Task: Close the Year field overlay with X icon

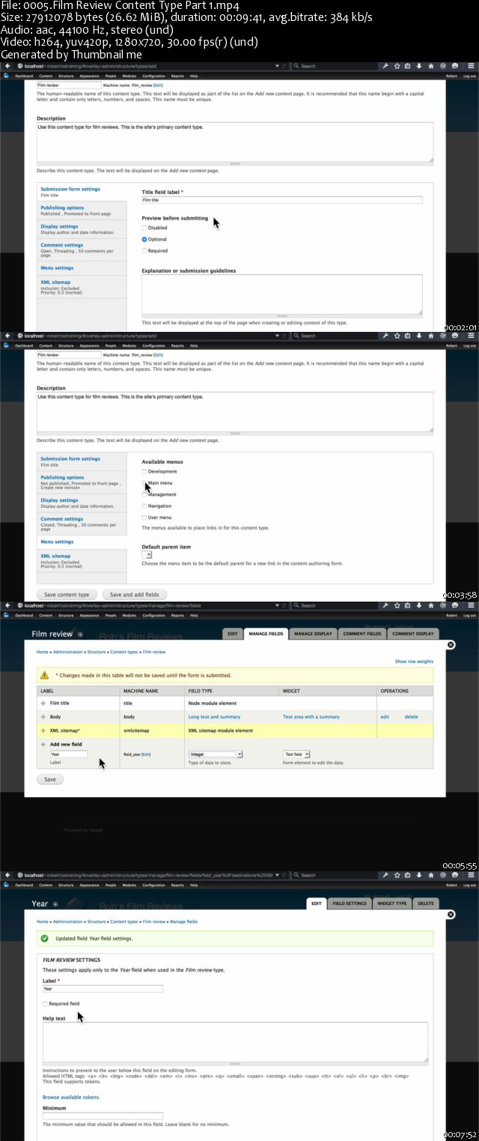Action: (x=451, y=914)
